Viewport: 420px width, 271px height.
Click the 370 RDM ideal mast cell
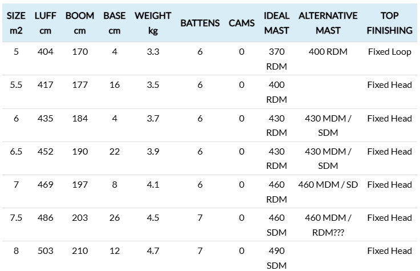(x=276, y=59)
